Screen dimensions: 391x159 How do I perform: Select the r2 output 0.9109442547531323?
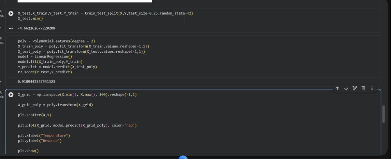point(36,81)
